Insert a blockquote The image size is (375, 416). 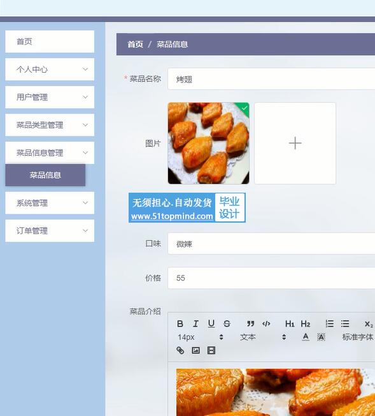[250, 323]
